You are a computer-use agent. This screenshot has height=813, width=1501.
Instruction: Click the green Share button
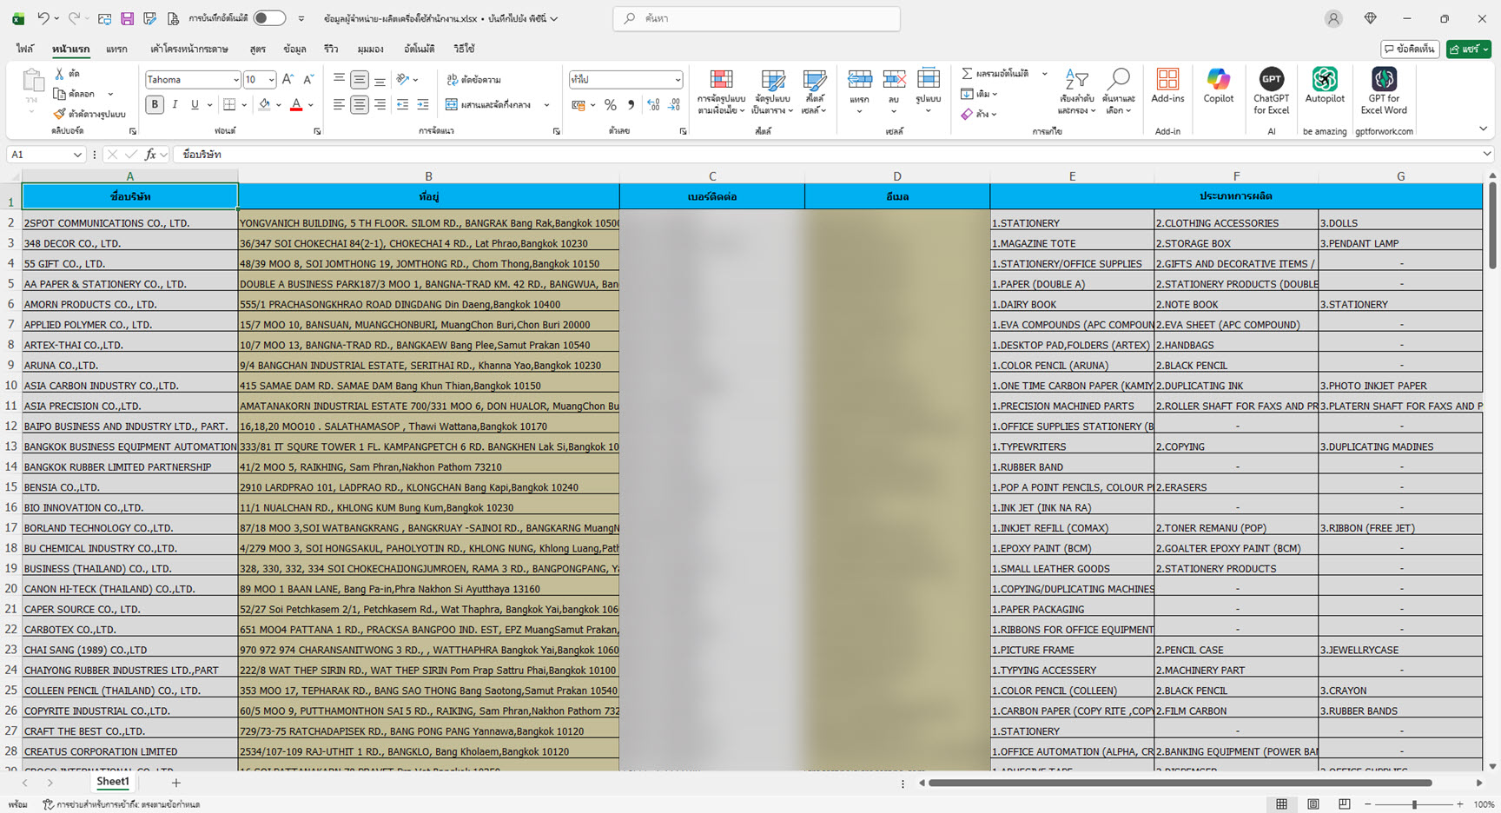1467,50
